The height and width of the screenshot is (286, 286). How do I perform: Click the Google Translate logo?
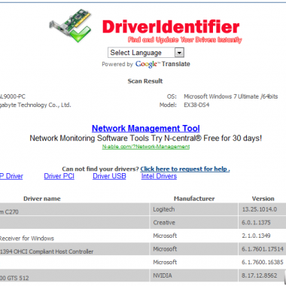pos(163,64)
